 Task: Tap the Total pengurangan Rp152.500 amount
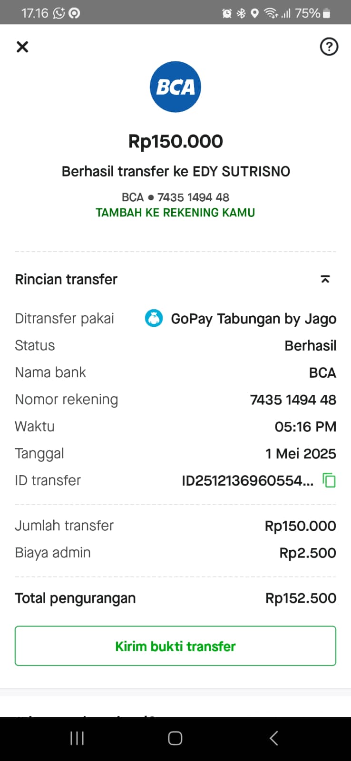tap(301, 598)
